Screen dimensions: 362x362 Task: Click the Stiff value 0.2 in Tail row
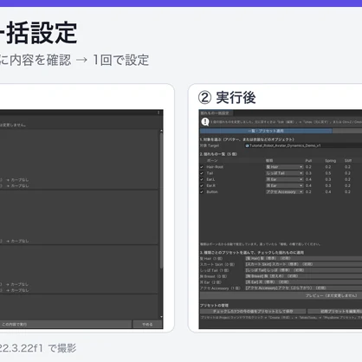click(x=347, y=173)
